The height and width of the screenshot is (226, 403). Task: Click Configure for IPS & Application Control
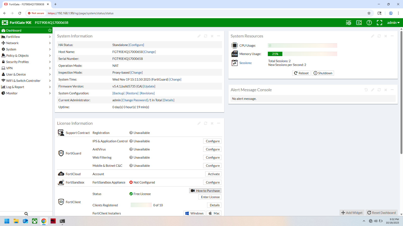point(212,141)
